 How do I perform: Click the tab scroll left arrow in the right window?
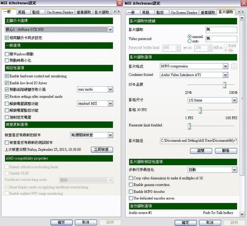239,11
